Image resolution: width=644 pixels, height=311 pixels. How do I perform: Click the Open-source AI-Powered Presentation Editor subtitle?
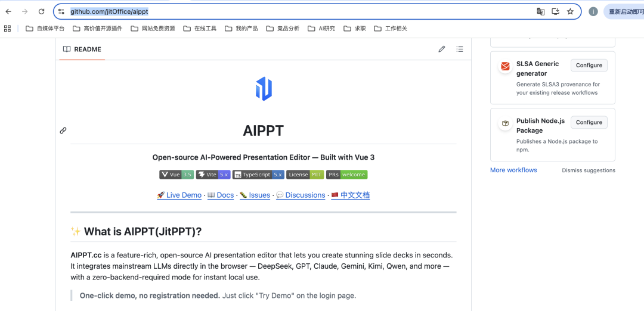(x=264, y=157)
